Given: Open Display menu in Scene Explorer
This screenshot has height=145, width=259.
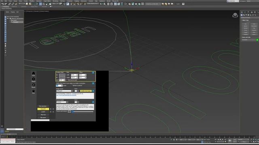Looking at the screenshot, I should click(x=13, y=12).
